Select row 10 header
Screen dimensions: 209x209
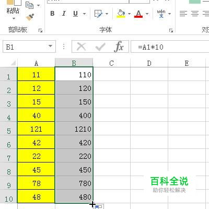click(8, 196)
